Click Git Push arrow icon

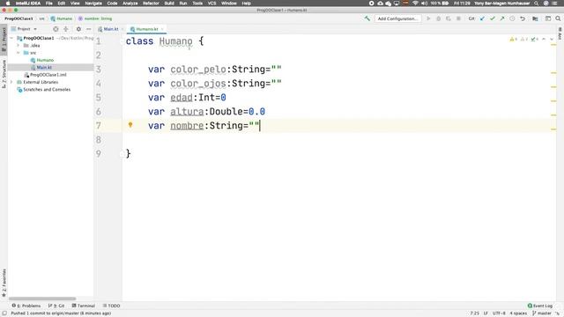(502, 18)
